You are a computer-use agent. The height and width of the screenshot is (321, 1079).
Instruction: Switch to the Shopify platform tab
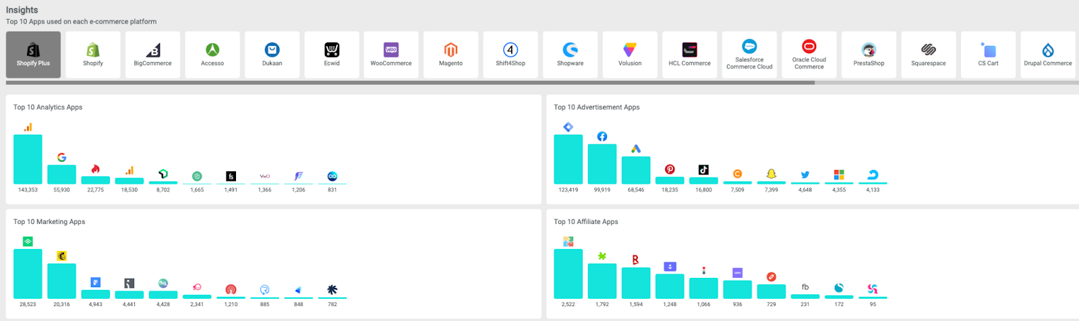[93, 55]
